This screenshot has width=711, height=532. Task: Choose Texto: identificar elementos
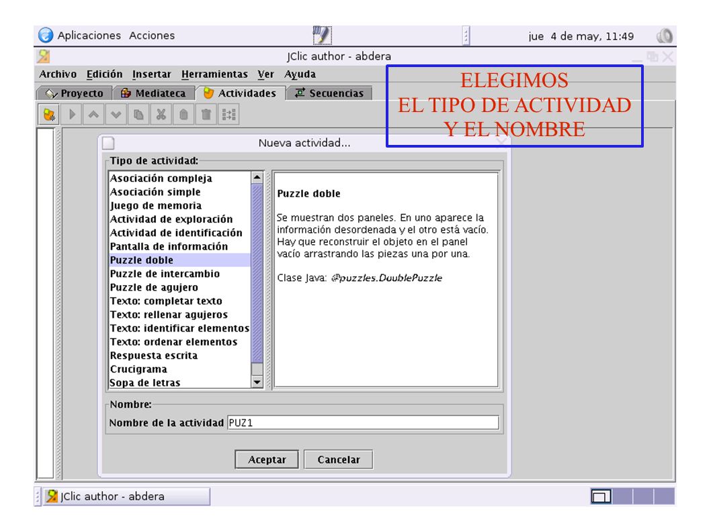pos(179,328)
